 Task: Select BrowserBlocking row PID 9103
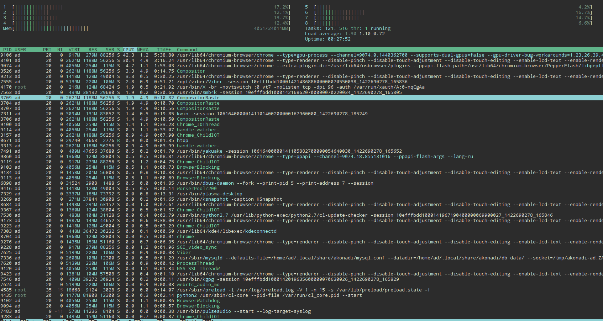click(x=301, y=167)
